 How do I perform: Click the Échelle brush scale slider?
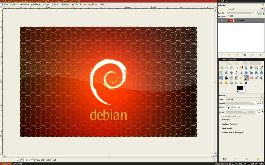pos(241,112)
